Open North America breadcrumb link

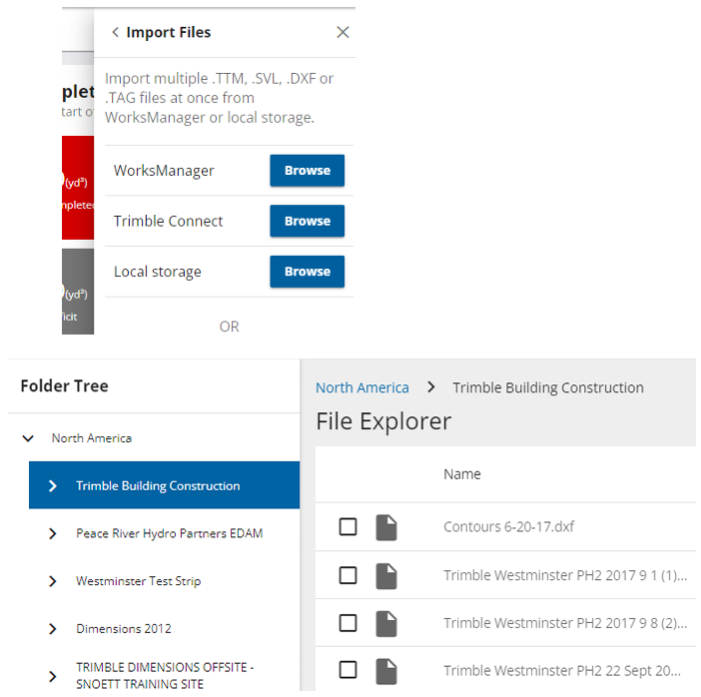(362, 387)
